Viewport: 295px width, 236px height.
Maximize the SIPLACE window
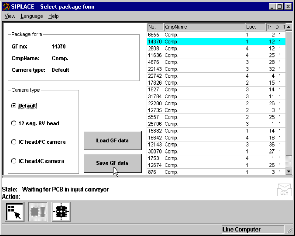(x=280, y=7)
